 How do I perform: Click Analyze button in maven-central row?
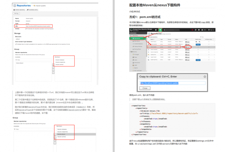[198, 45]
